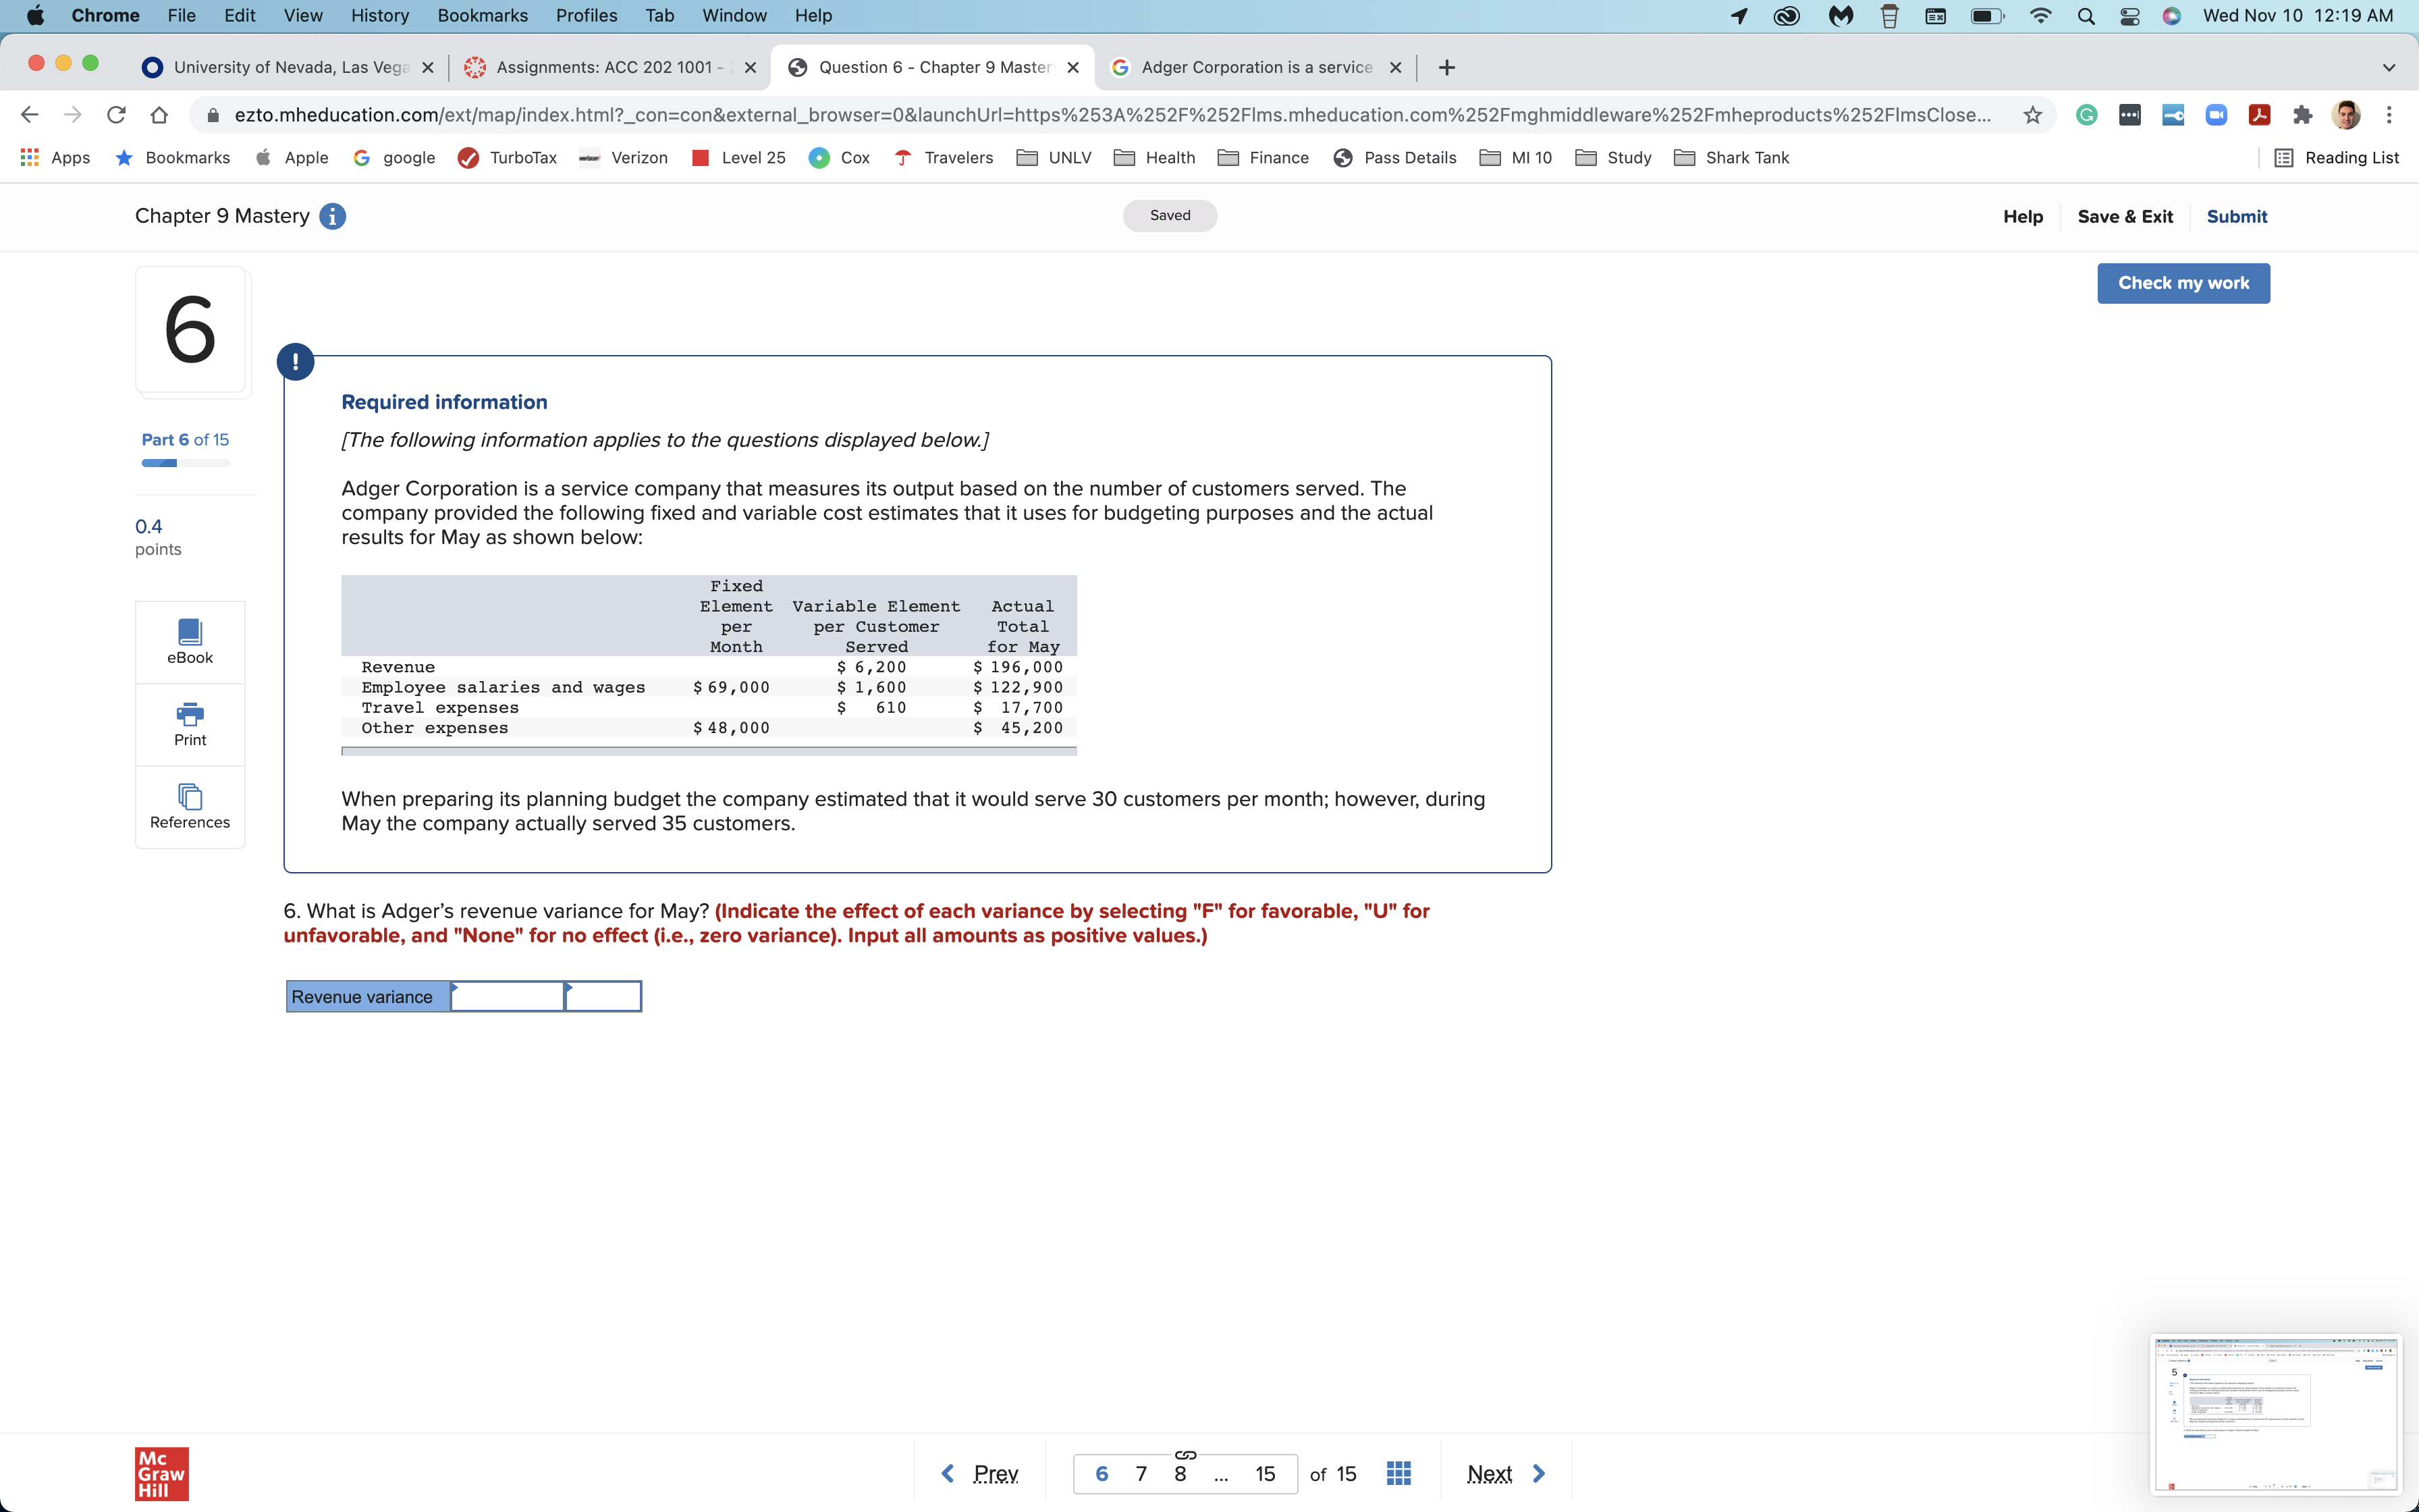This screenshot has width=2419, height=1512.
Task: Open Spotlight search in the menu bar
Action: pyautogui.click(x=2086, y=16)
